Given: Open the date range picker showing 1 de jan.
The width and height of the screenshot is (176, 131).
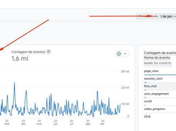Looking at the screenshot, I should pos(168,16).
